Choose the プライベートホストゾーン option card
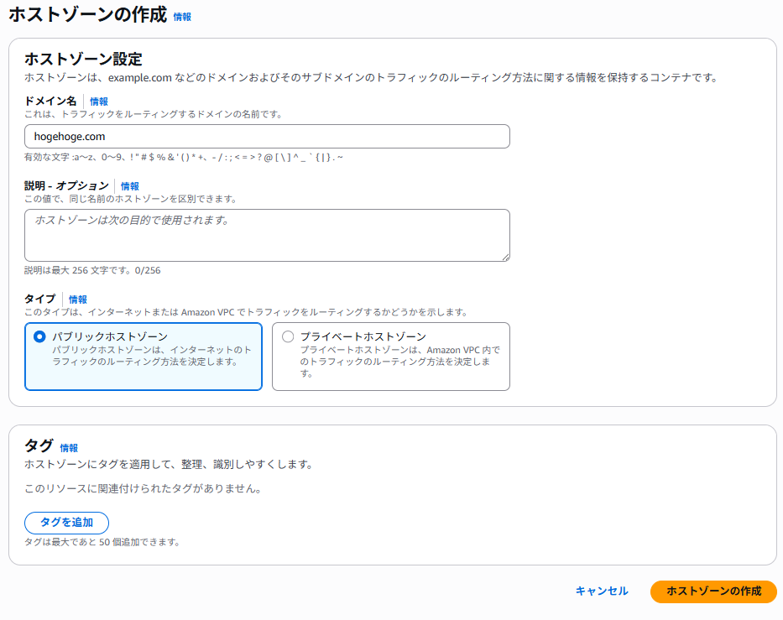783x620 pixels. (x=390, y=356)
